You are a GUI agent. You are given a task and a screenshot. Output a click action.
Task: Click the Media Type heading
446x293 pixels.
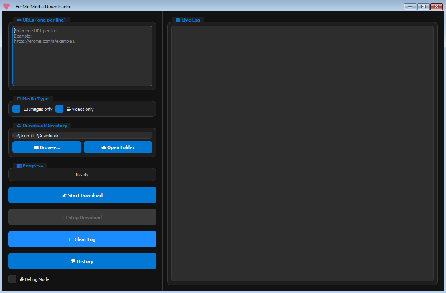[x=33, y=99]
